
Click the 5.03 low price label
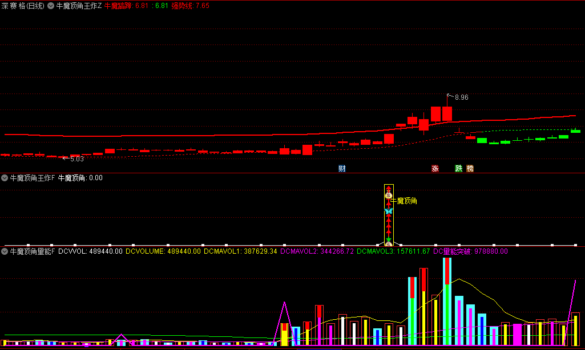[x=77, y=159]
